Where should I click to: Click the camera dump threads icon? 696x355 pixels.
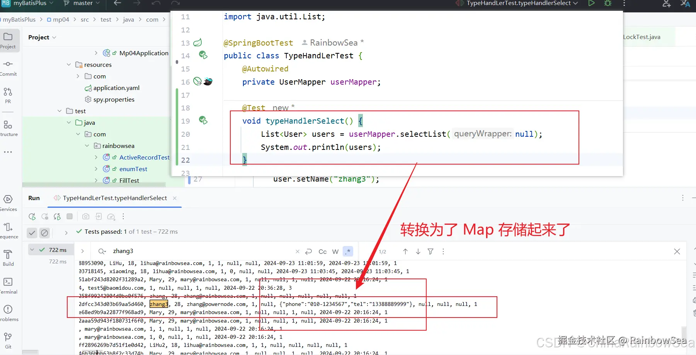click(x=86, y=216)
